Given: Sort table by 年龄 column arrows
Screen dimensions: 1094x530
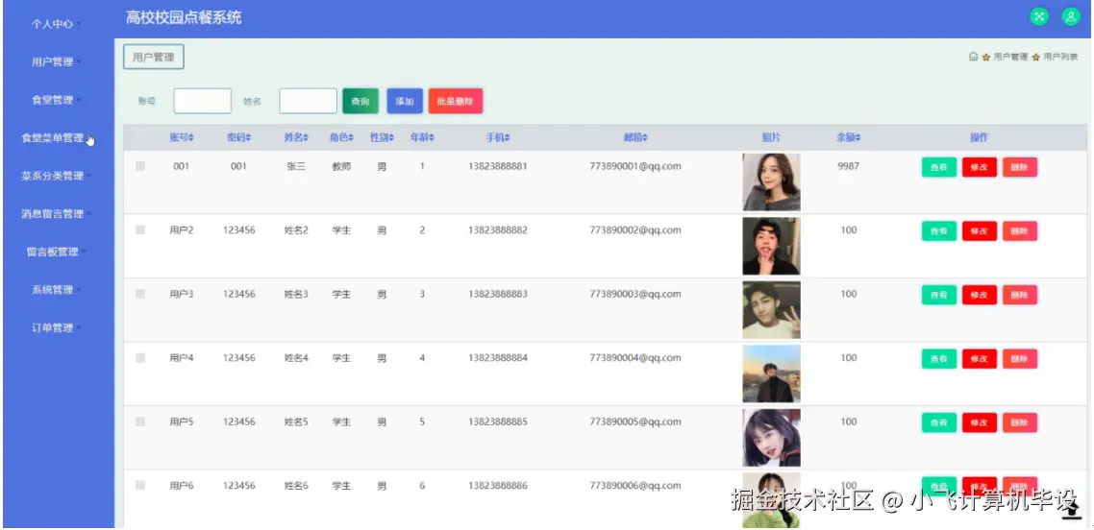Looking at the screenshot, I should coord(433,138).
